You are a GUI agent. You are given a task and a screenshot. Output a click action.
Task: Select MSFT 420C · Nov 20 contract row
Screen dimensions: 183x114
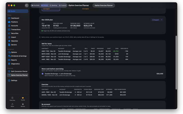pos(85,57)
